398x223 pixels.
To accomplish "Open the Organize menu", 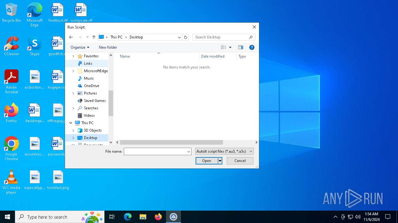I will coord(80,47).
